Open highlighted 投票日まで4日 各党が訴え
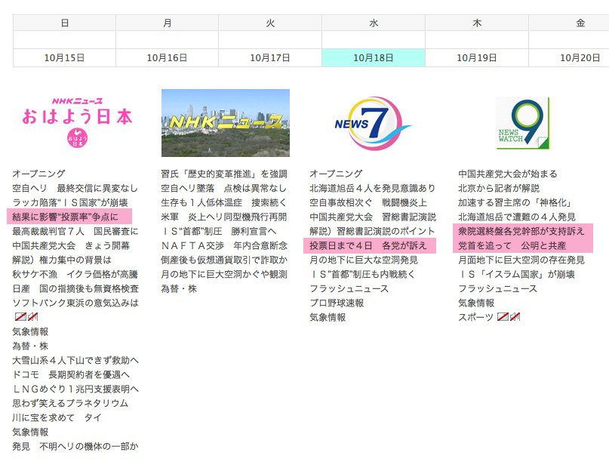 click(x=370, y=245)
